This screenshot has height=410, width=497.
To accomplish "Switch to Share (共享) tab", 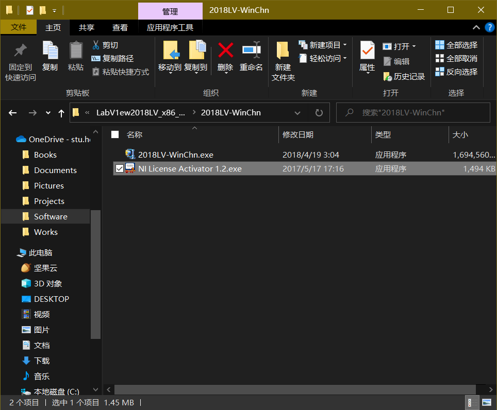I will coord(86,27).
